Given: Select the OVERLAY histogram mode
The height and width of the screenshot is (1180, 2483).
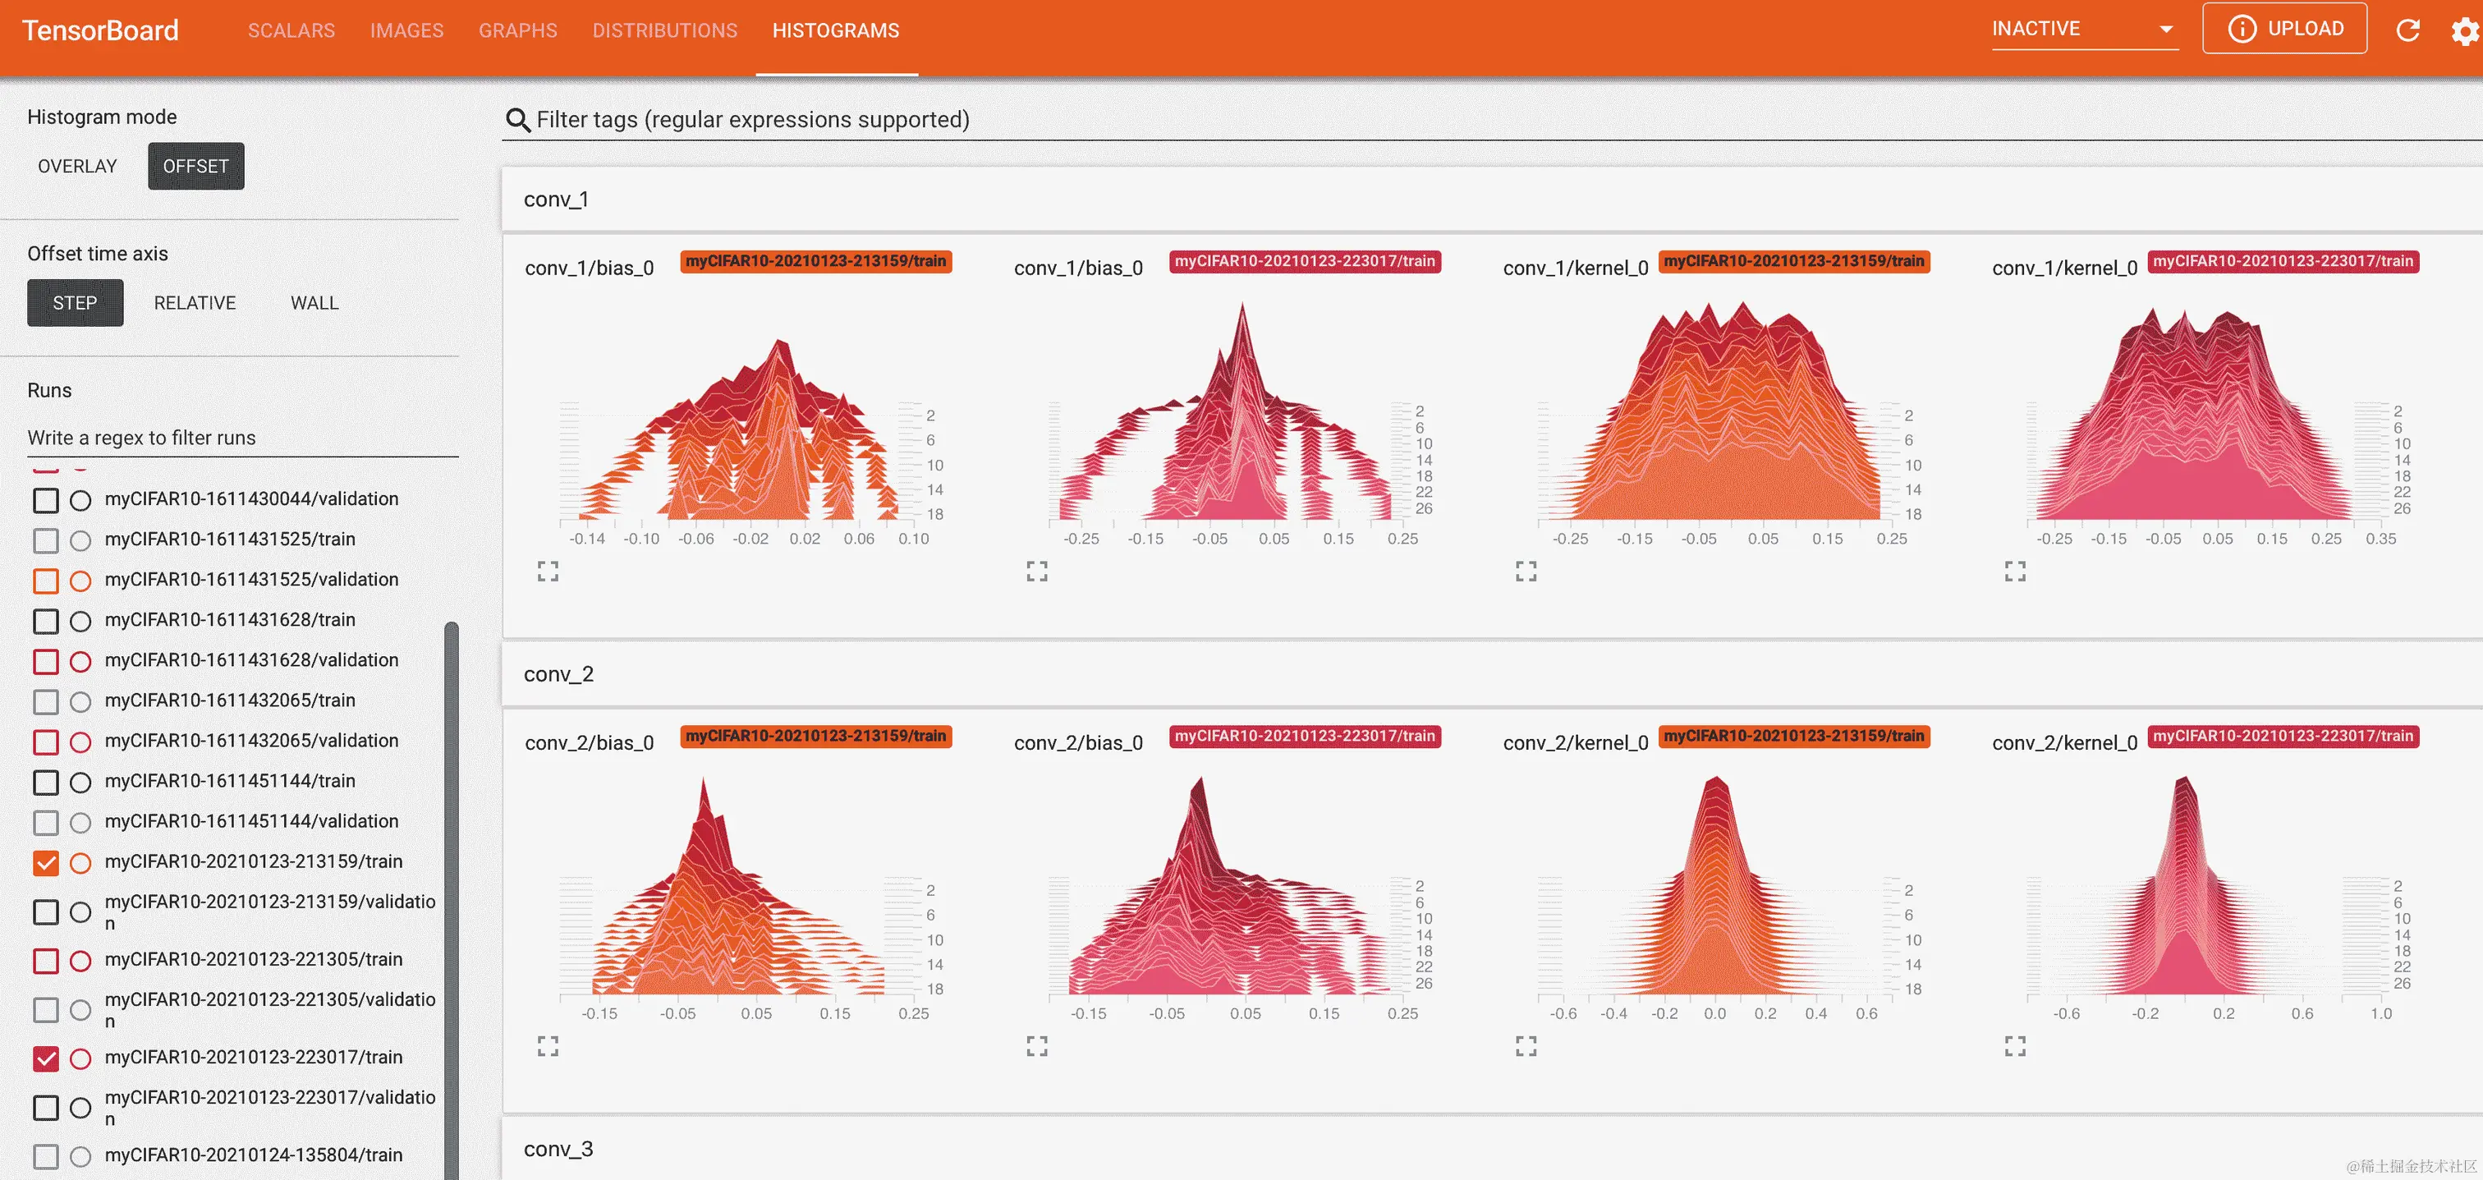Looking at the screenshot, I should coord(77,166).
